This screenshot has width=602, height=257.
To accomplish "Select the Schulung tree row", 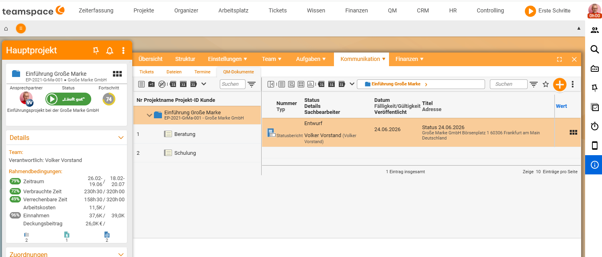I will point(197,153).
